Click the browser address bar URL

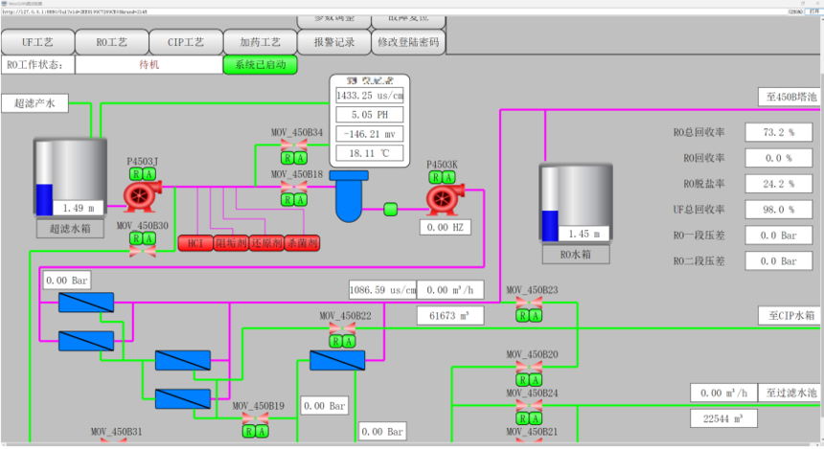(x=75, y=11)
